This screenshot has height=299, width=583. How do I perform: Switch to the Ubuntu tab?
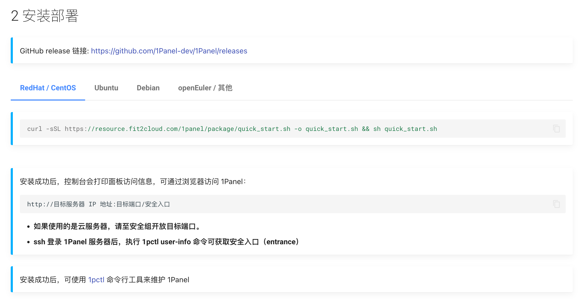[106, 88]
